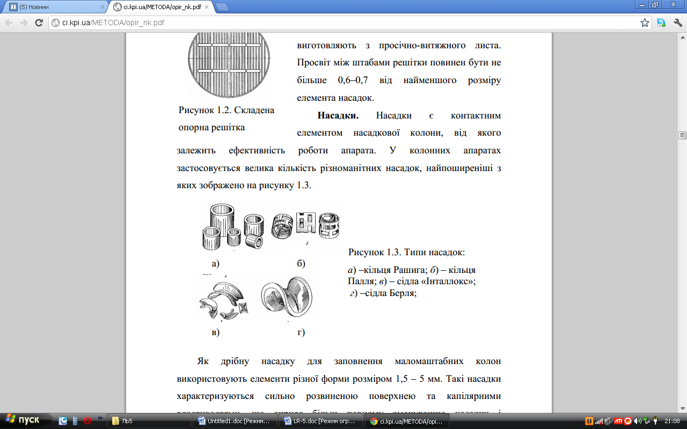Bookmark this page with the star icon
This screenshot has height=429, width=687.
[645, 23]
